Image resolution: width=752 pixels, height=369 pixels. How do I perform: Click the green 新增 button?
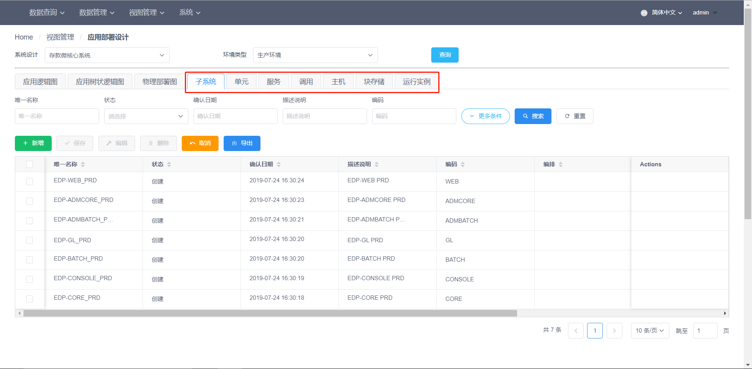click(33, 143)
